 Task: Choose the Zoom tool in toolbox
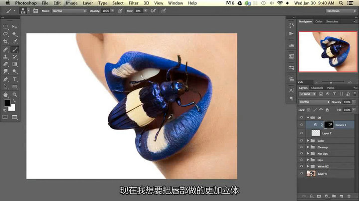tap(14, 94)
